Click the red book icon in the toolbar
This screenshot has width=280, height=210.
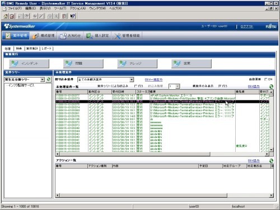[64, 16]
